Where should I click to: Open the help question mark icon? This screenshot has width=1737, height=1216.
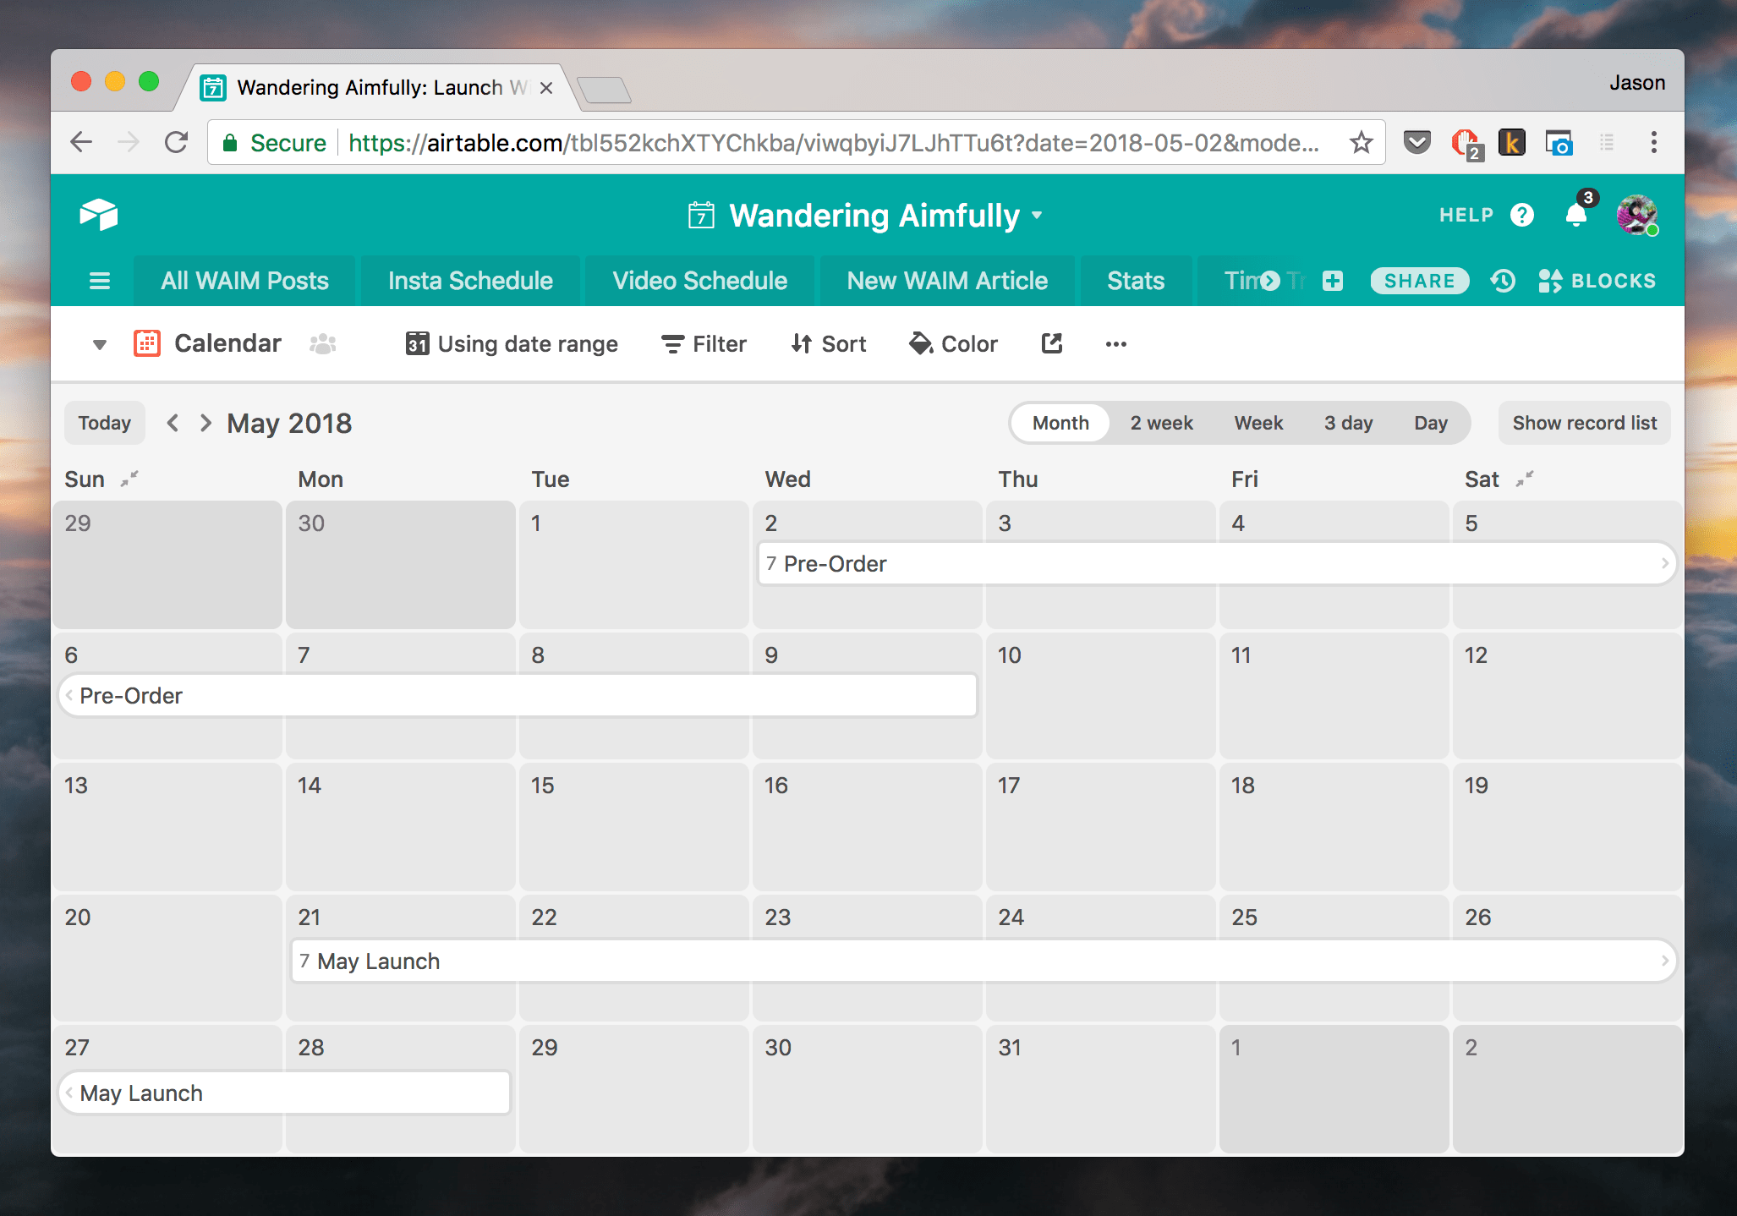pyautogui.click(x=1521, y=215)
